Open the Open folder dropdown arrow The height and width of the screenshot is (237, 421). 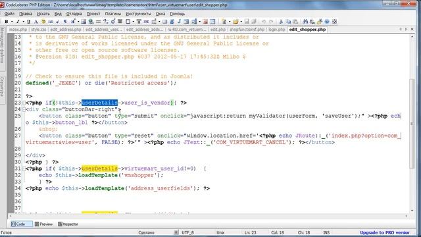tap(241, 22)
